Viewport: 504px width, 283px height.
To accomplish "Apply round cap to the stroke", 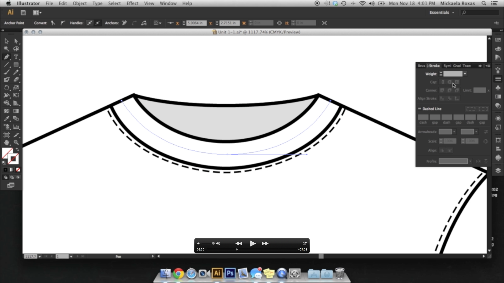I will [449, 82].
